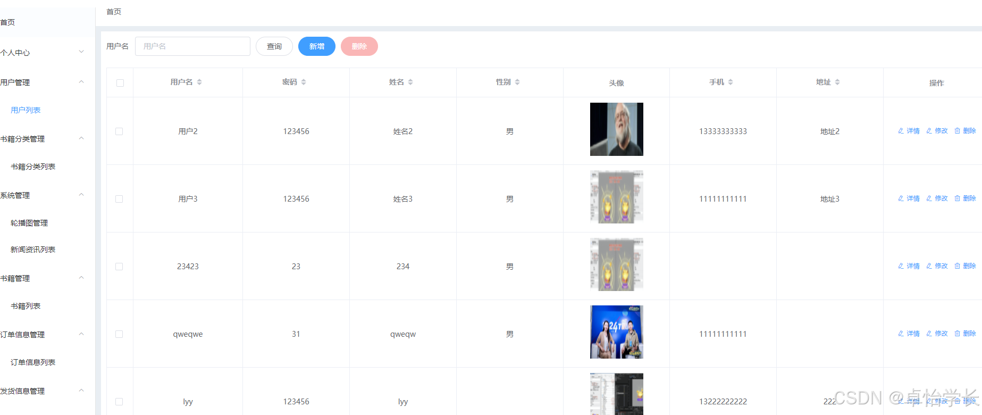Check the 用户2 row checkbox
The width and height of the screenshot is (982, 415).
click(119, 131)
